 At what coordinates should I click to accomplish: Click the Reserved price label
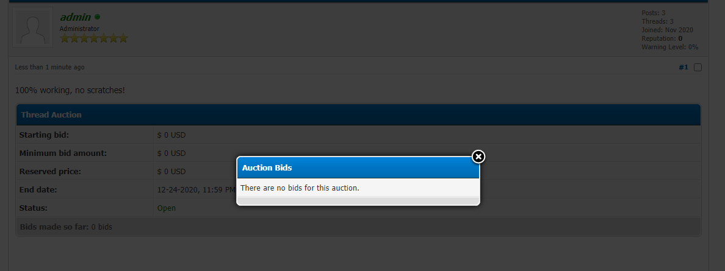point(49,171)
